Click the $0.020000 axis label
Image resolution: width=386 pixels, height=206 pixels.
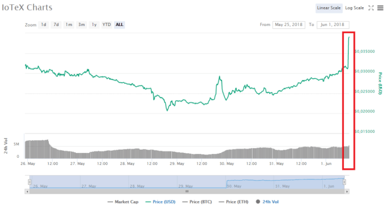365,111
